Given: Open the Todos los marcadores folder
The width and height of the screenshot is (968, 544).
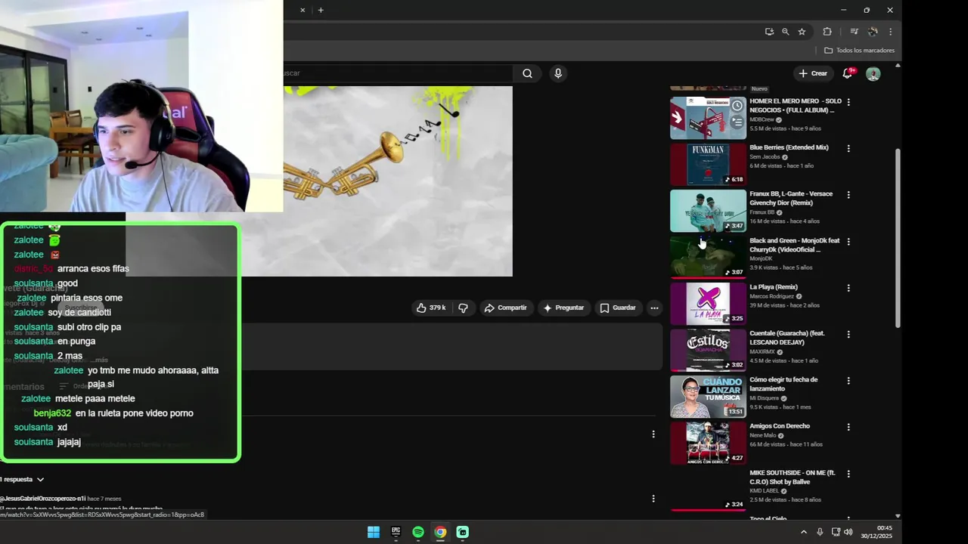Looking at the screenshot, I should pos(859,51).
